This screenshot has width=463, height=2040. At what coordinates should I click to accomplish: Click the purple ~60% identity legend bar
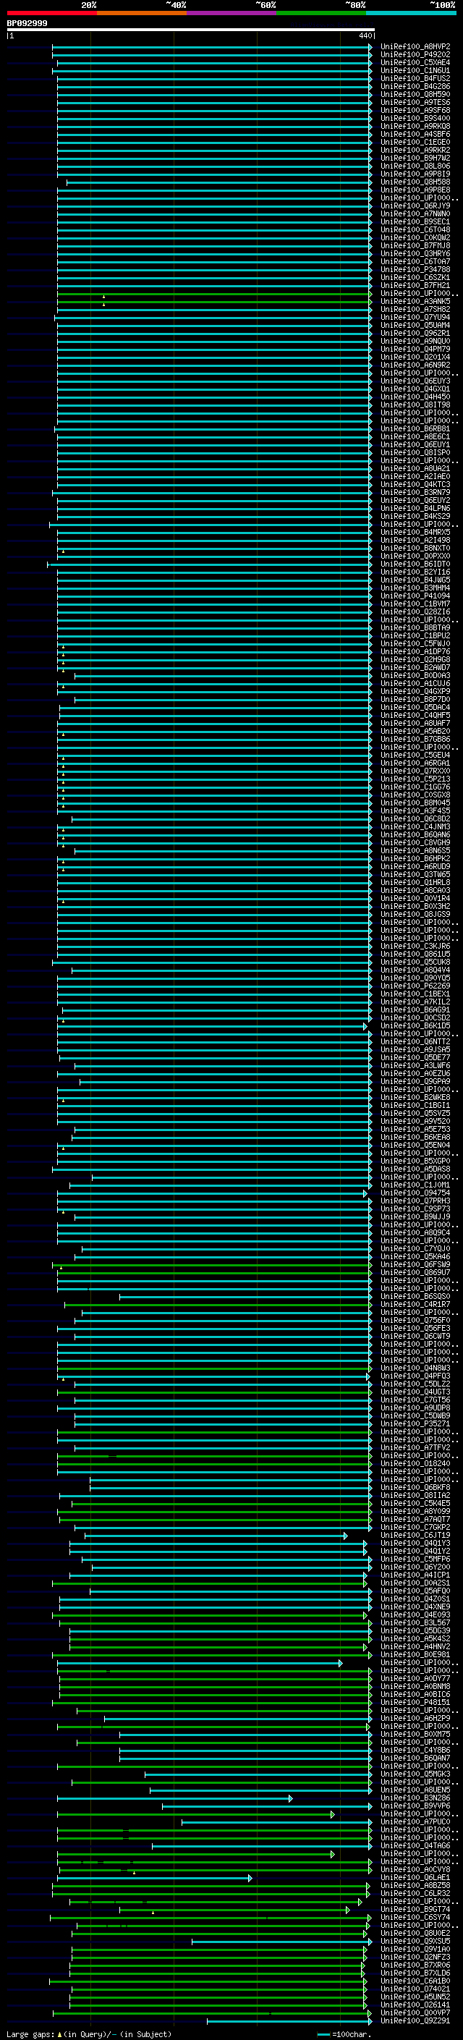coord(232,13)
